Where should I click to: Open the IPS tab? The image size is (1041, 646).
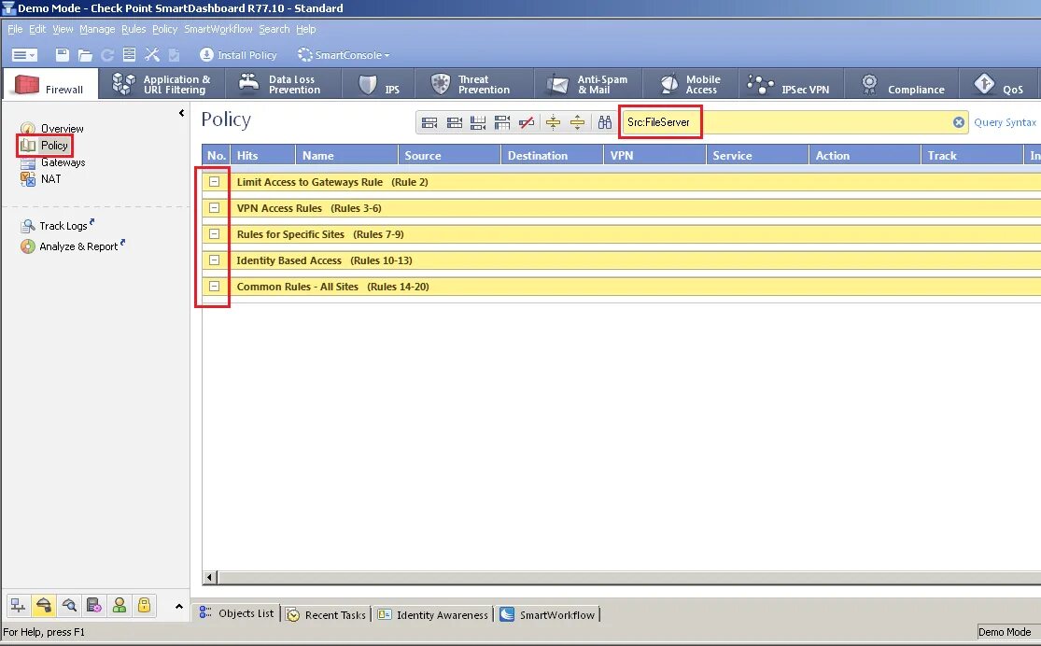[378, 84]
